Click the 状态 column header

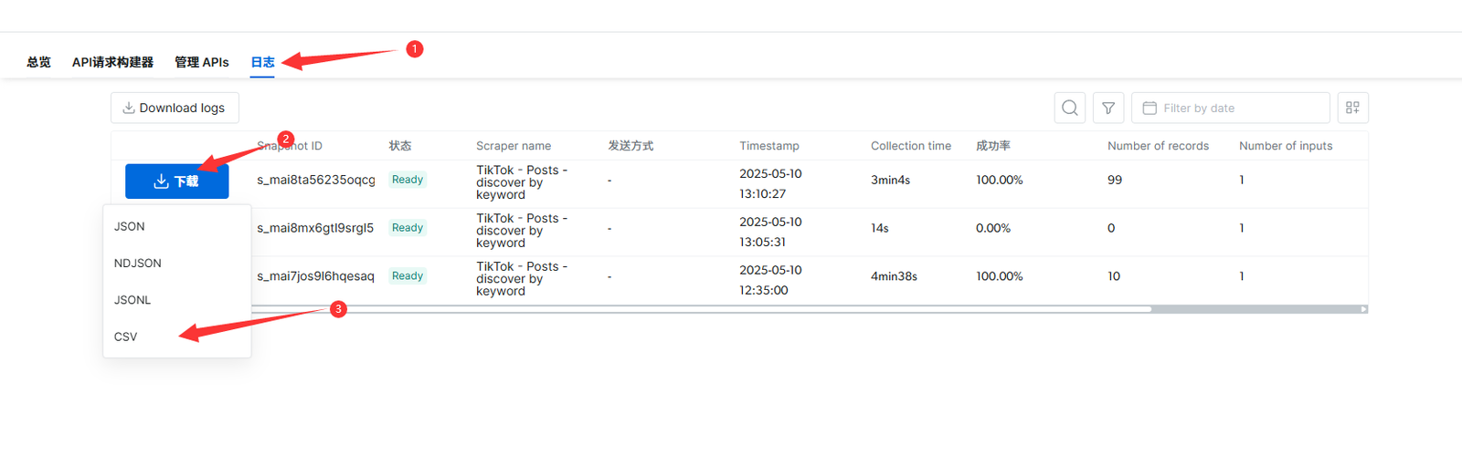click(x=400, y=146)
